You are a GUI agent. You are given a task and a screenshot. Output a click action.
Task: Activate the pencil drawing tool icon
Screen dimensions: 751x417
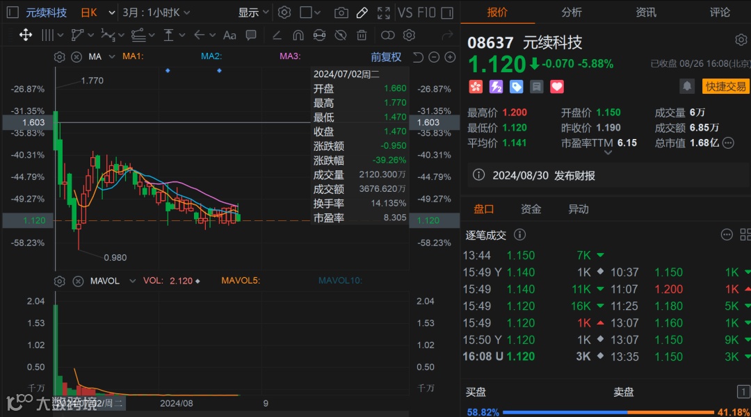362,13
